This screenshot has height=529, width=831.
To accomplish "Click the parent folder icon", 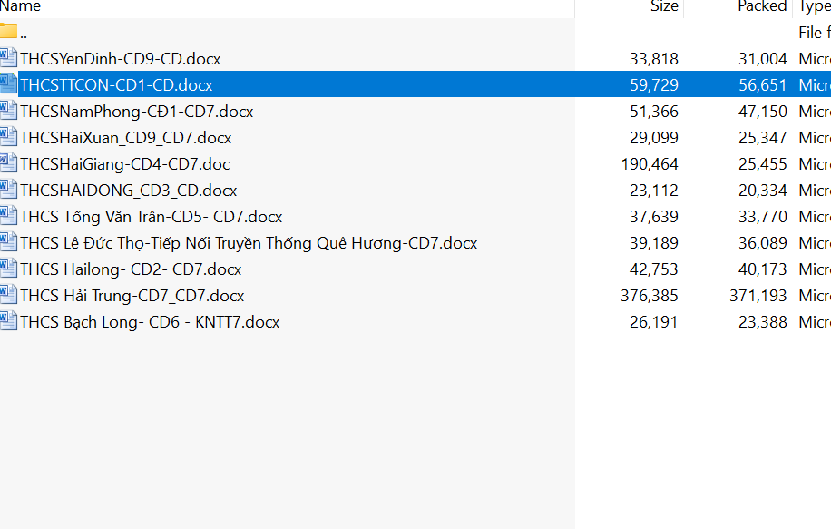I will coord(9,32).
